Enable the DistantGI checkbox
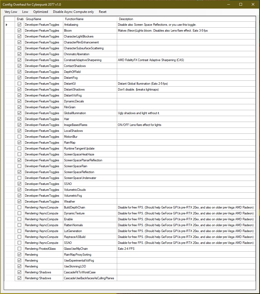 19,83
